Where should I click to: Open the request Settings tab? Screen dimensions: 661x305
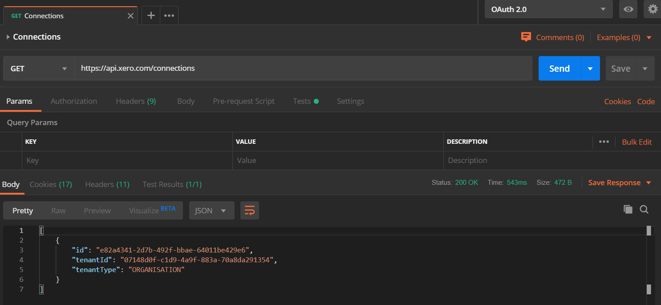[x=350, y=101]
